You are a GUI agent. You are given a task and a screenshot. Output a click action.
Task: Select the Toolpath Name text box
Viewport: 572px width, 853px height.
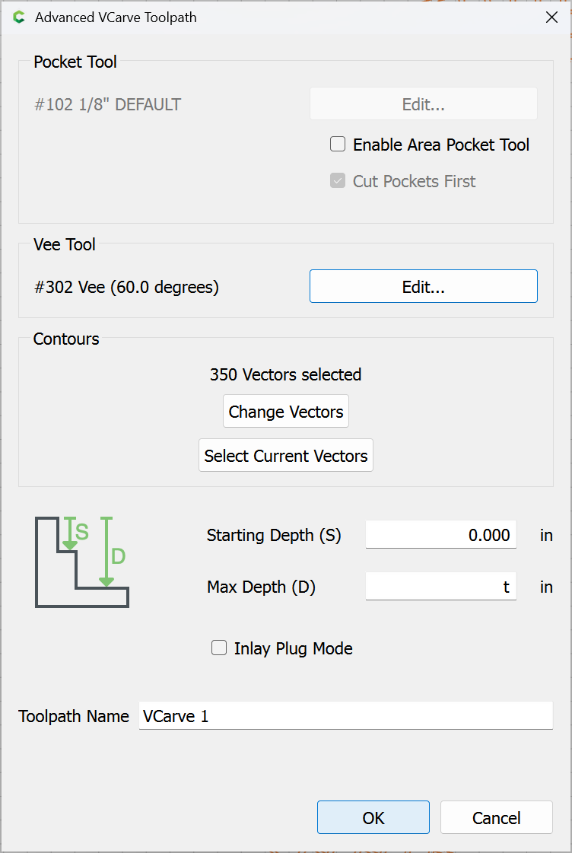pyautogui.click(x=346, y=716)
